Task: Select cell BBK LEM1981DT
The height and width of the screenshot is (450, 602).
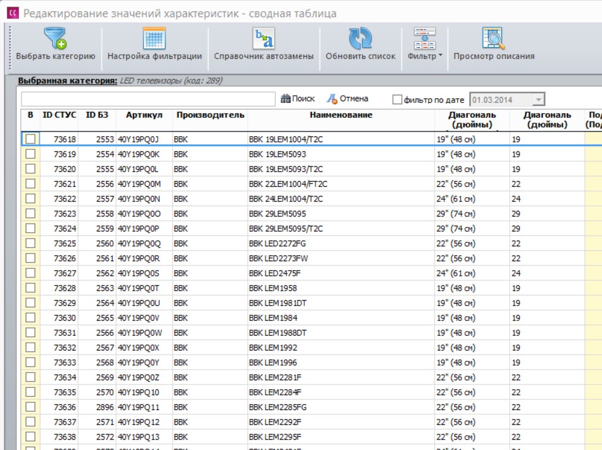Action: pyautogui.click(x=341, y=303)
